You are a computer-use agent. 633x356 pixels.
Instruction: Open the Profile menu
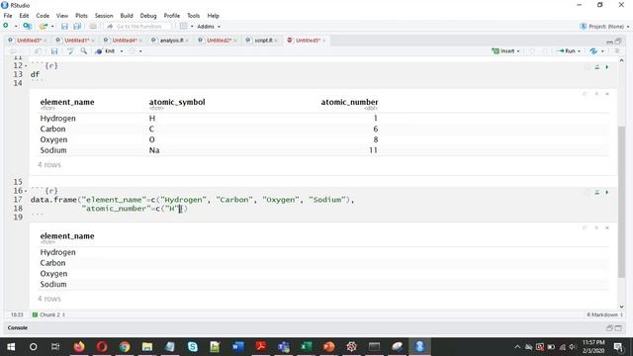171,16
